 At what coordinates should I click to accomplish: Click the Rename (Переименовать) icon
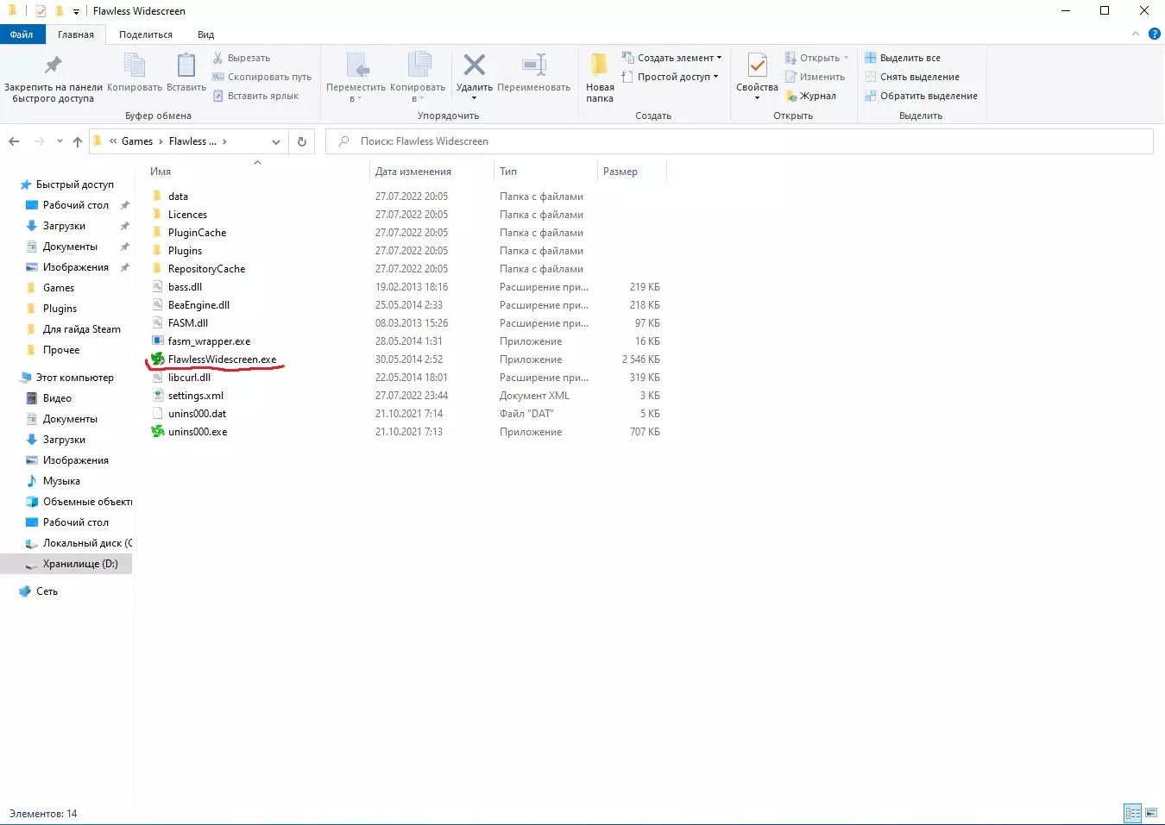[534, 65]
